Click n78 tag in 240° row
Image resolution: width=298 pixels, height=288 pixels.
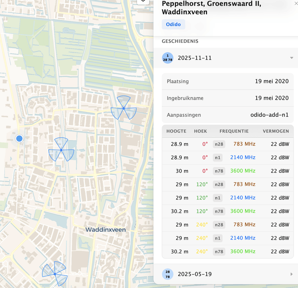coord(219,252)
